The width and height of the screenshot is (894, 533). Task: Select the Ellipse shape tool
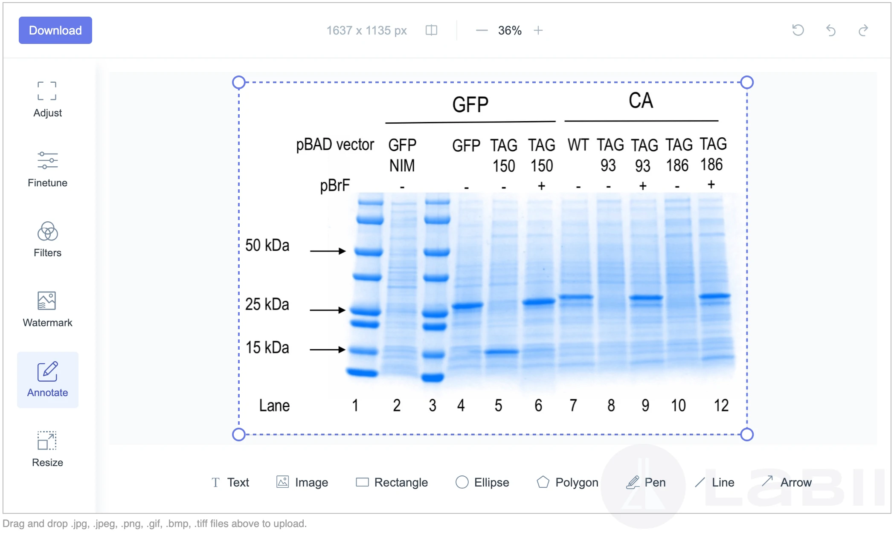tap(482, 482)
